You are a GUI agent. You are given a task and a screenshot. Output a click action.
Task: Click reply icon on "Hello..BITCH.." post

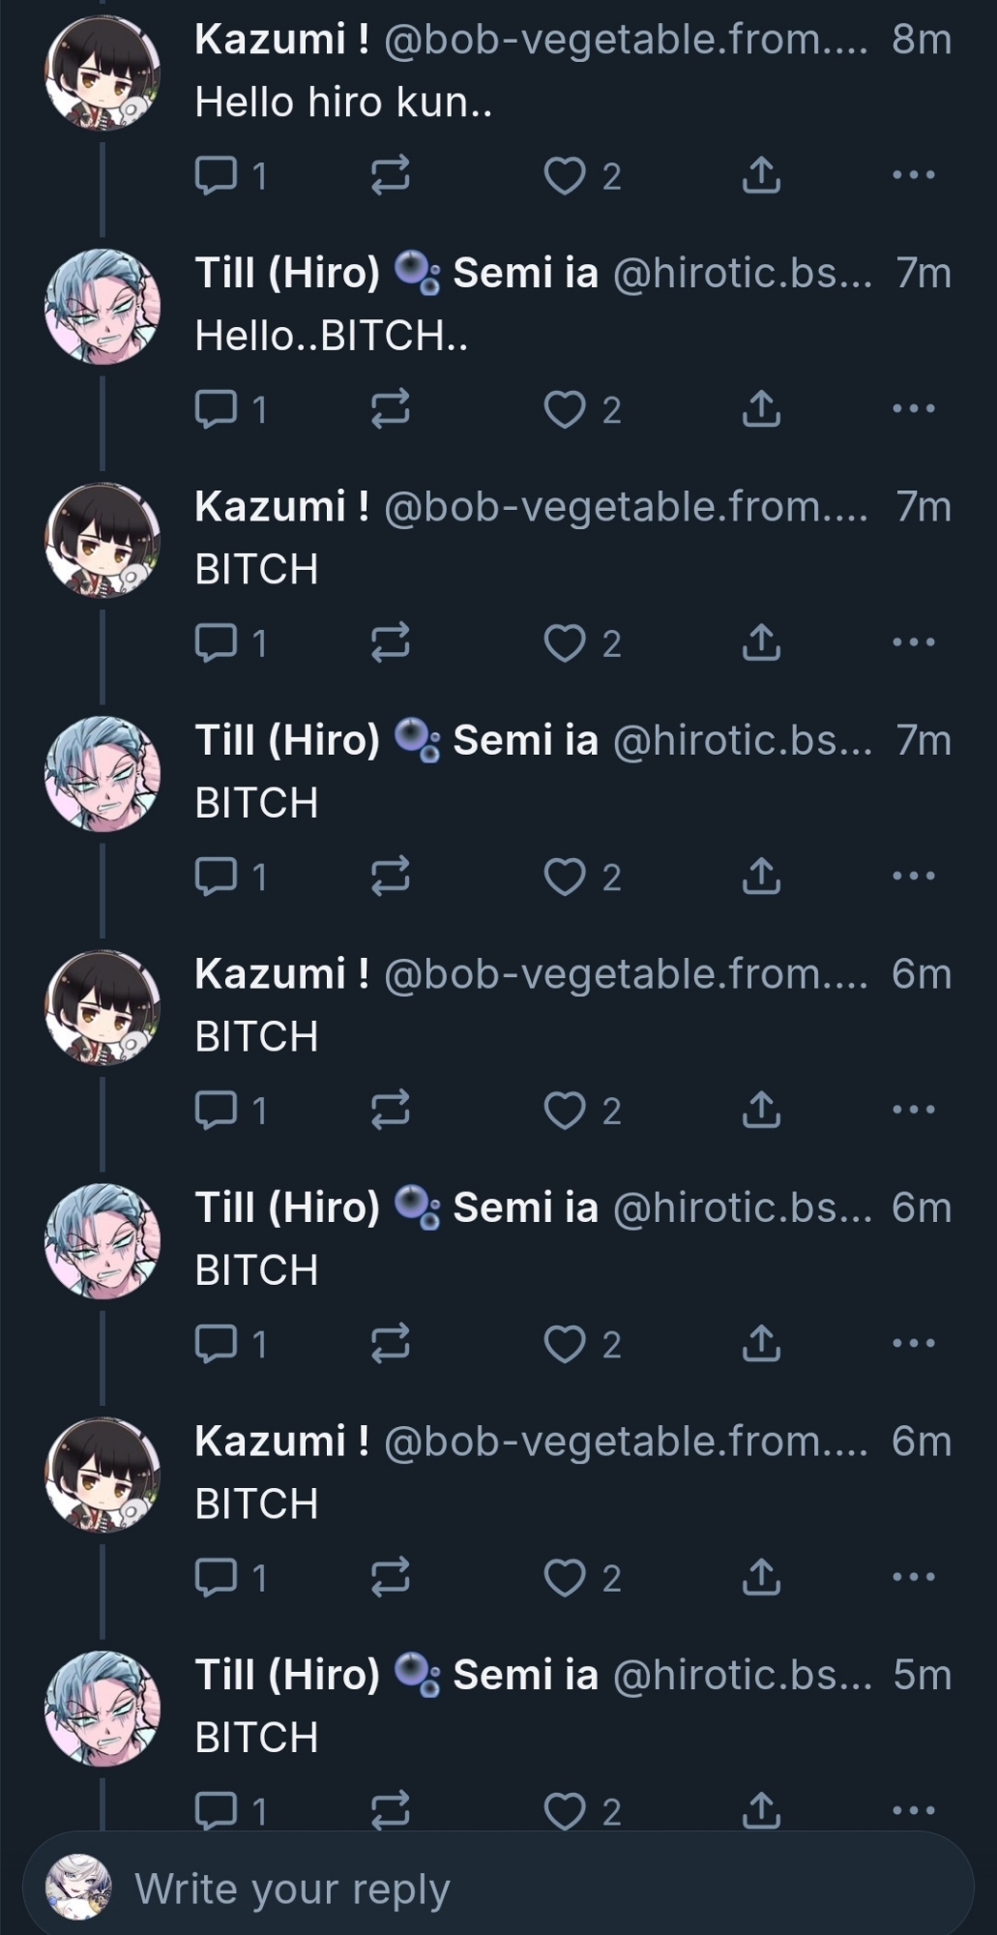217,409
